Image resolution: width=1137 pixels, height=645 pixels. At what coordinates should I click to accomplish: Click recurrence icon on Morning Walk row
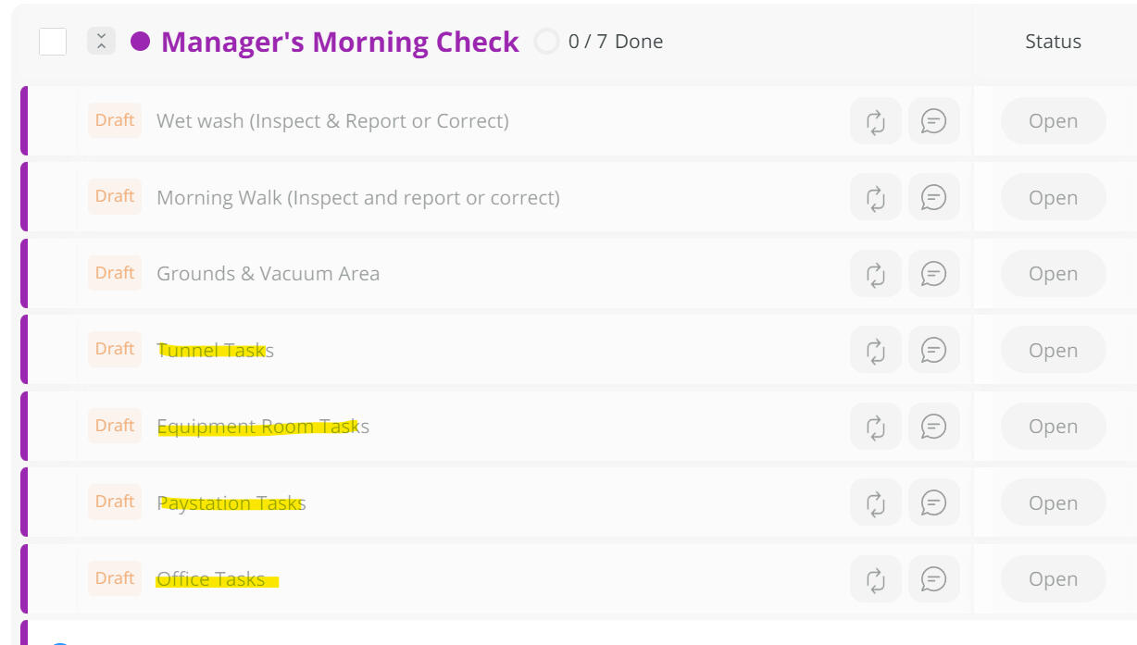(x=875, y=198)
